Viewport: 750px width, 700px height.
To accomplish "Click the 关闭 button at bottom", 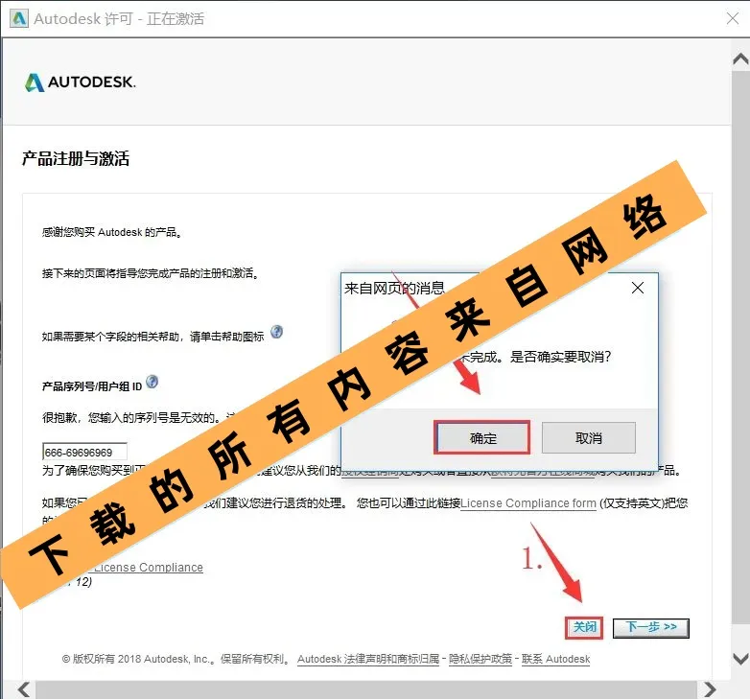I will pos(584,627).
